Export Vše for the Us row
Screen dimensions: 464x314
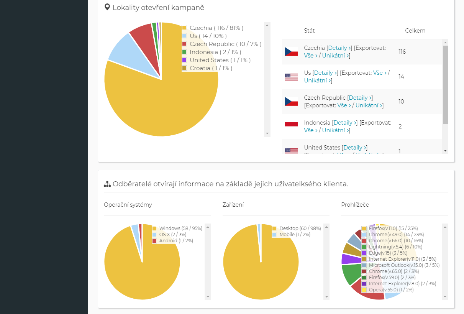(x=380, y=73)
